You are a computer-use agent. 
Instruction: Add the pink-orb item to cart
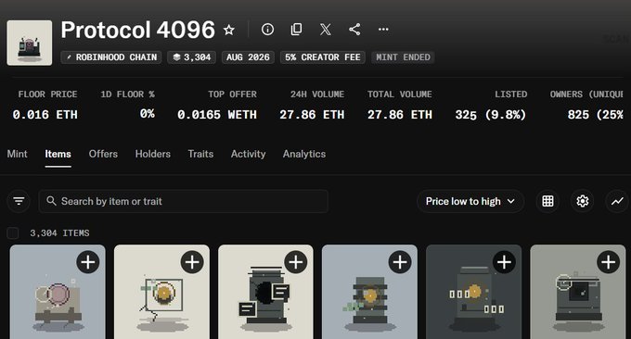(88, 262)
